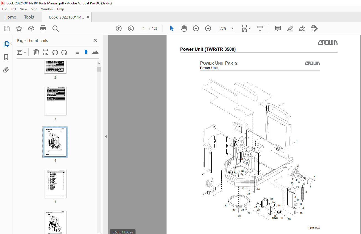Rotate the page counterclockwise
The height and width of the screenshot is (234, 361).
(55, 52)
